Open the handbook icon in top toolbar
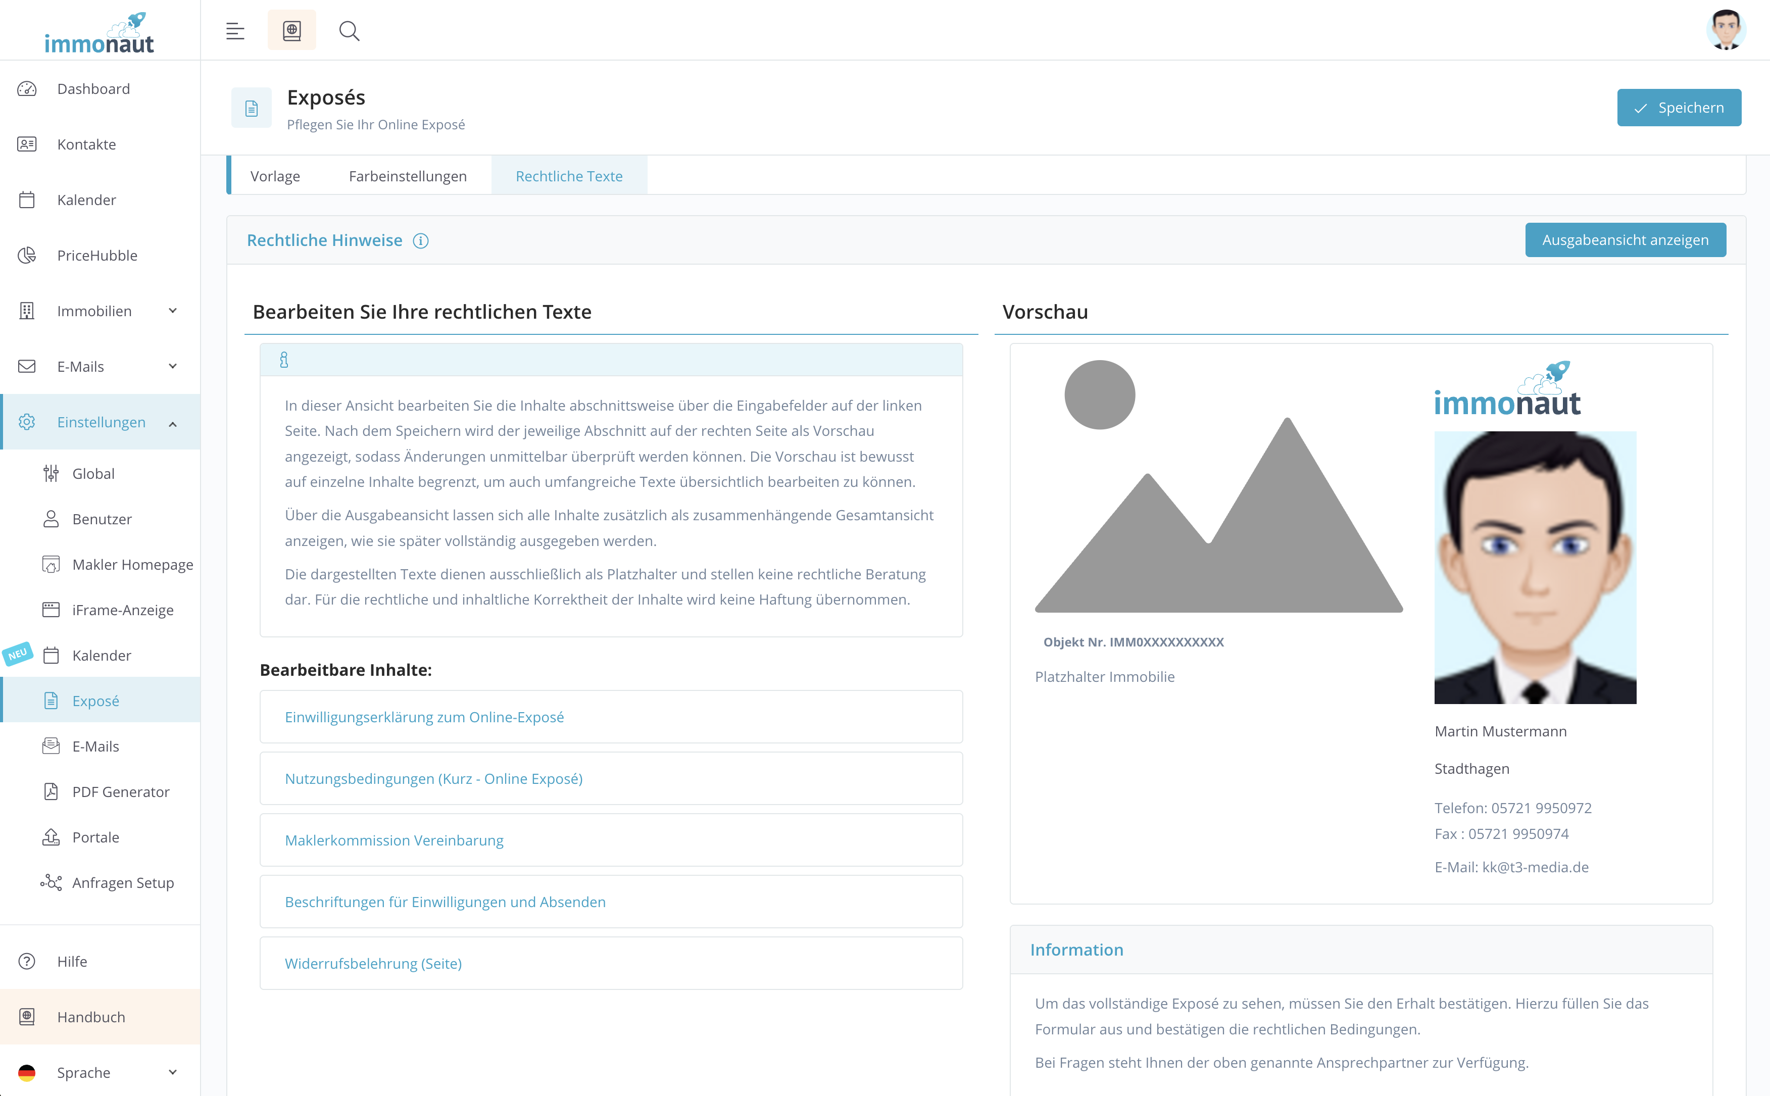Screen dimensions: 1770x1096 click(x=291, y=30)
